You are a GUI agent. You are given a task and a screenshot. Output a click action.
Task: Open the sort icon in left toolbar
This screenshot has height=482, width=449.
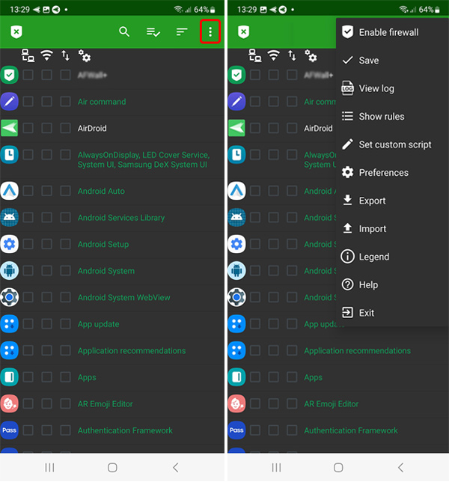[x=182, y=31]
